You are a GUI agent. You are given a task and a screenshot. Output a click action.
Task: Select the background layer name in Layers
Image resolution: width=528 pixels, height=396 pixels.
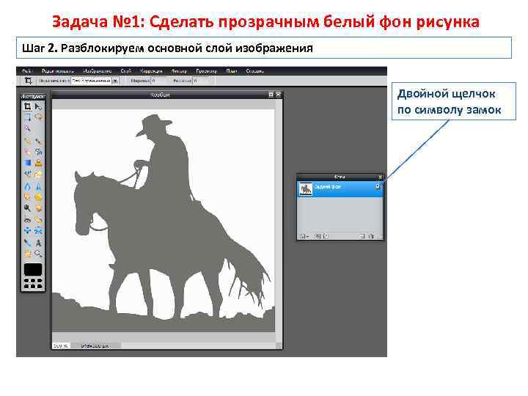click(327, 186)
